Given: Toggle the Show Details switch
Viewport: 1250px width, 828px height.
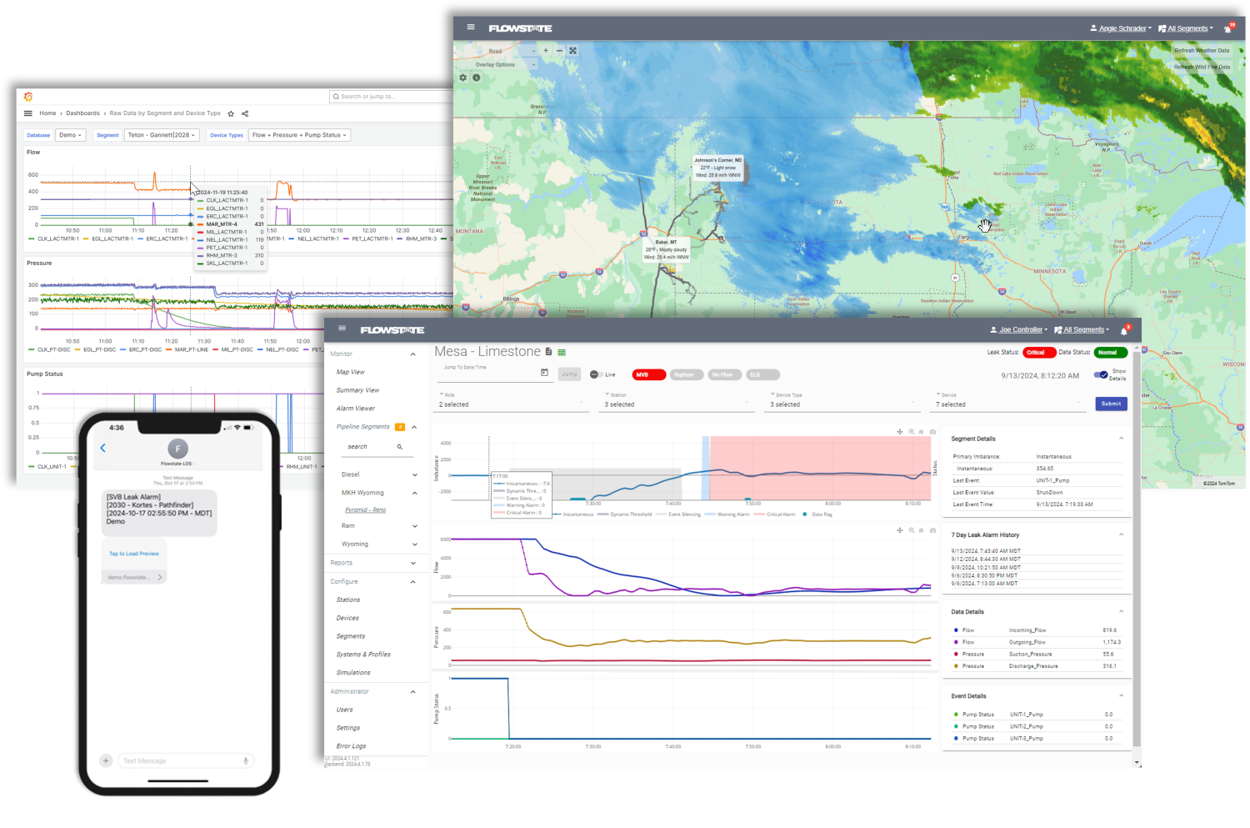Looking at the screenshot, I should [x=1101, y=374].
